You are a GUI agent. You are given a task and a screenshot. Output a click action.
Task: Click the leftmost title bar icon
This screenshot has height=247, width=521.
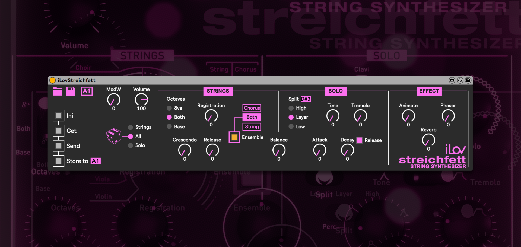coord(452,80)
